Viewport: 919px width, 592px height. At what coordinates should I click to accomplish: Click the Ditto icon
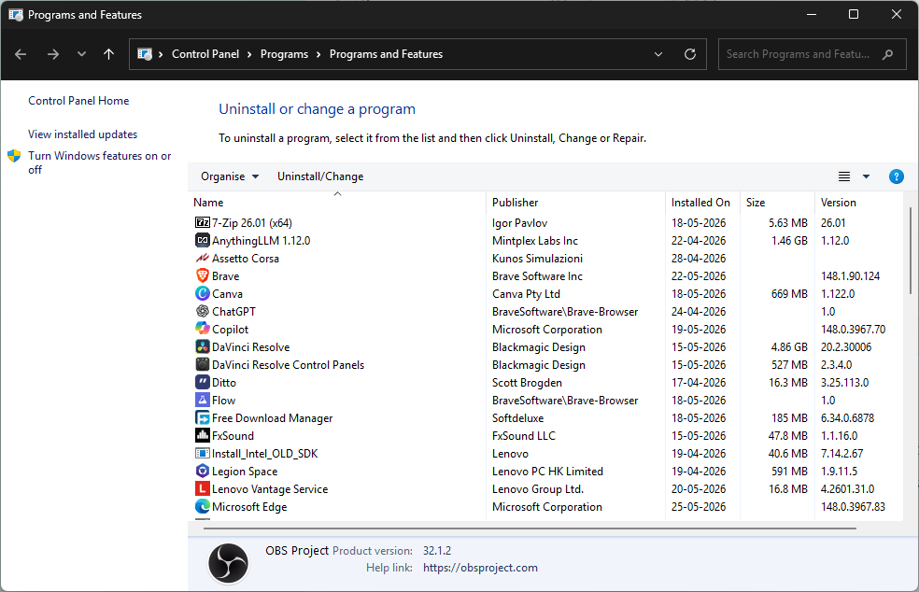pyautogui.click(x=203, y=382)
